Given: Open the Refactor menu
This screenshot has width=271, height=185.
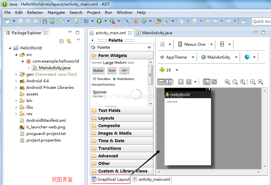Looking at the screenshot, I should click(35, 13).
